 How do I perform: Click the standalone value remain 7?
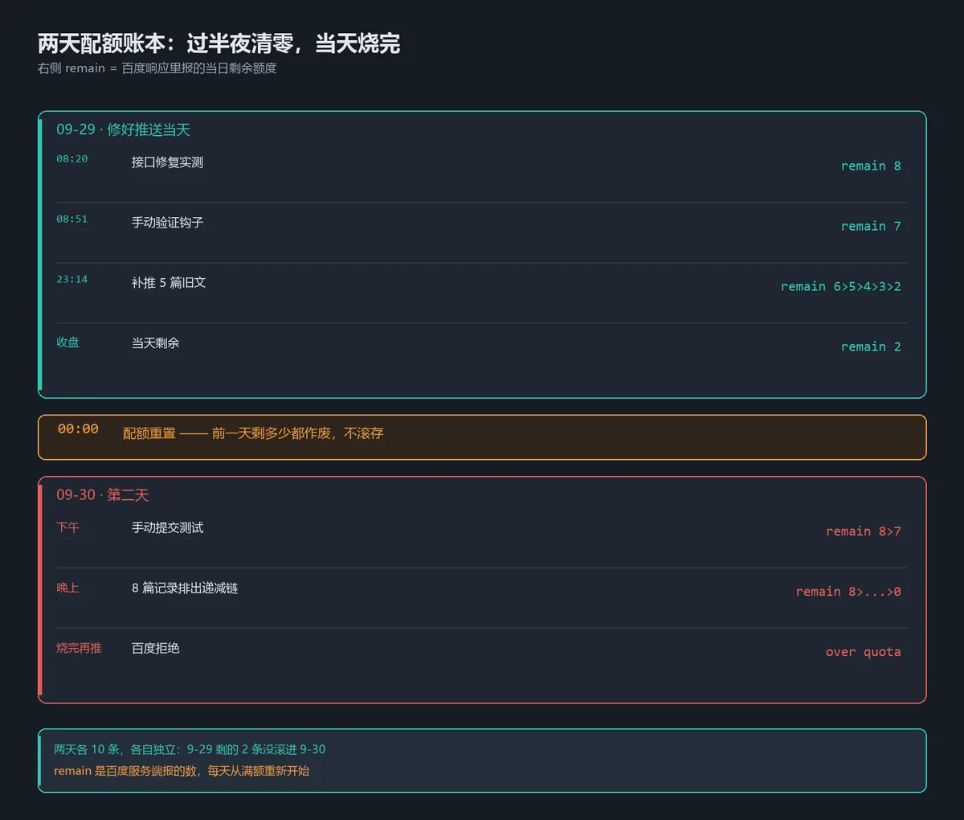[871, 226]
